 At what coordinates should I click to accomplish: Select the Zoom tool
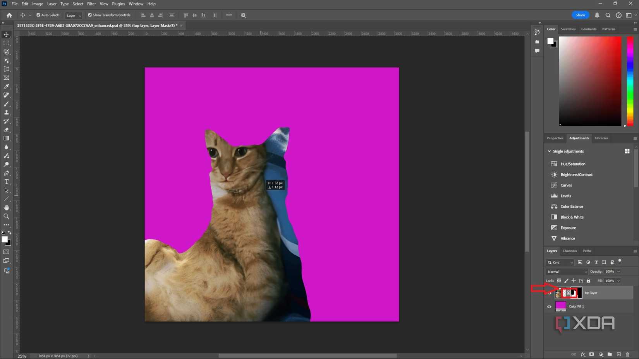pos(6,216)
